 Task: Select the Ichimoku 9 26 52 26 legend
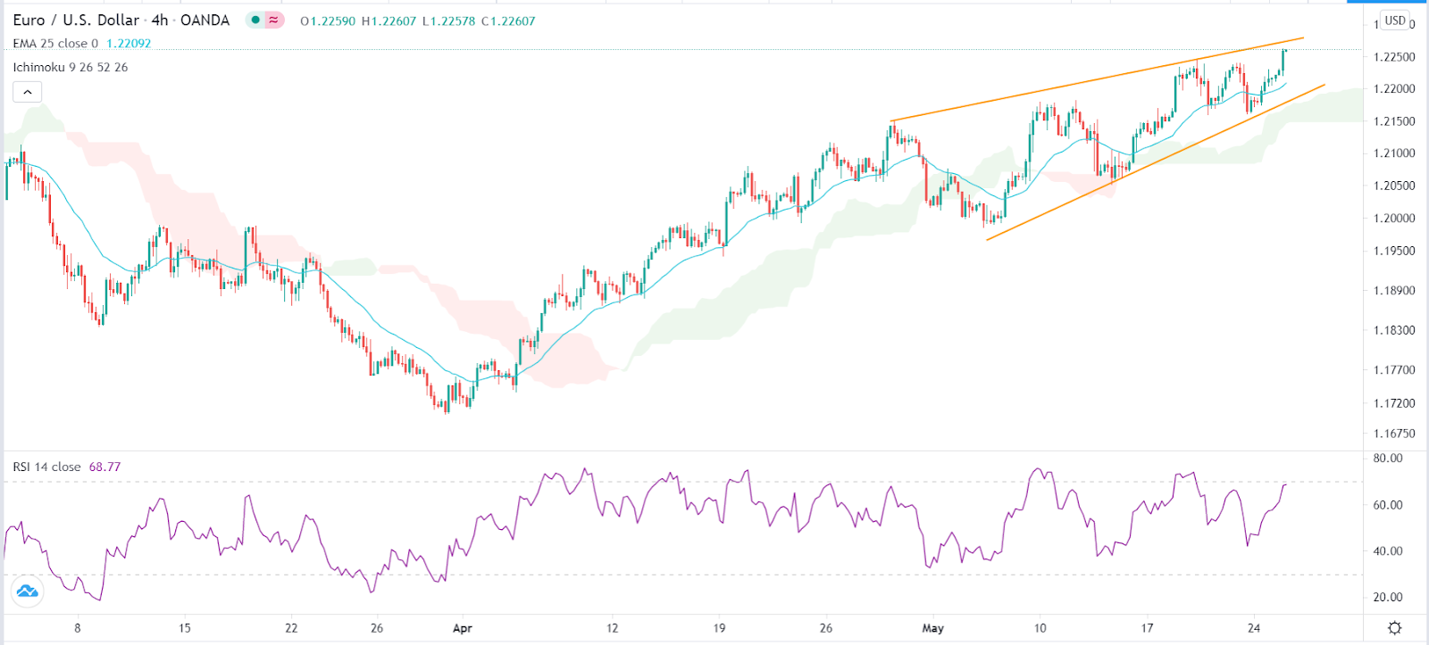tap(70, 67)
